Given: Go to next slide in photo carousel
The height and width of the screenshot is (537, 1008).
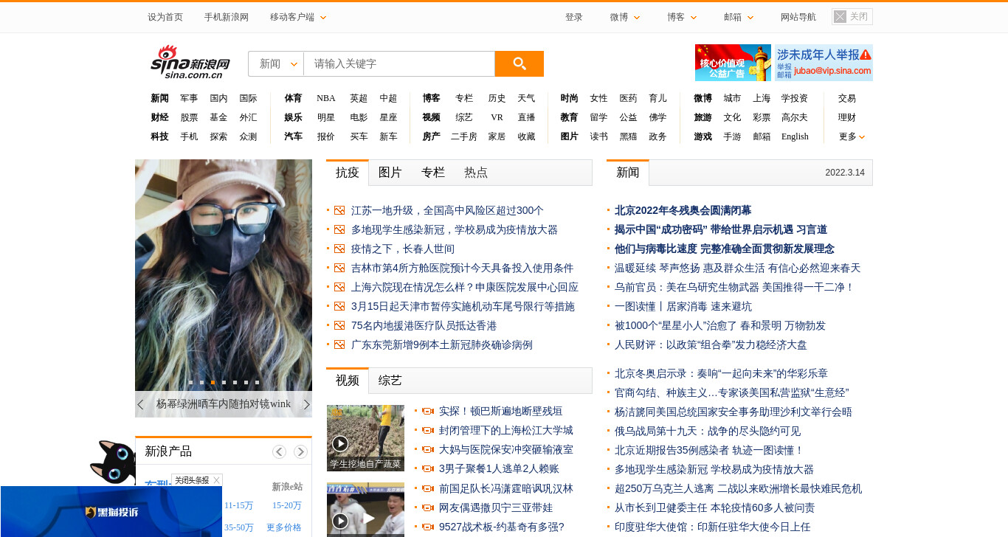Looking at the screenshot, I should pos(307,404).
